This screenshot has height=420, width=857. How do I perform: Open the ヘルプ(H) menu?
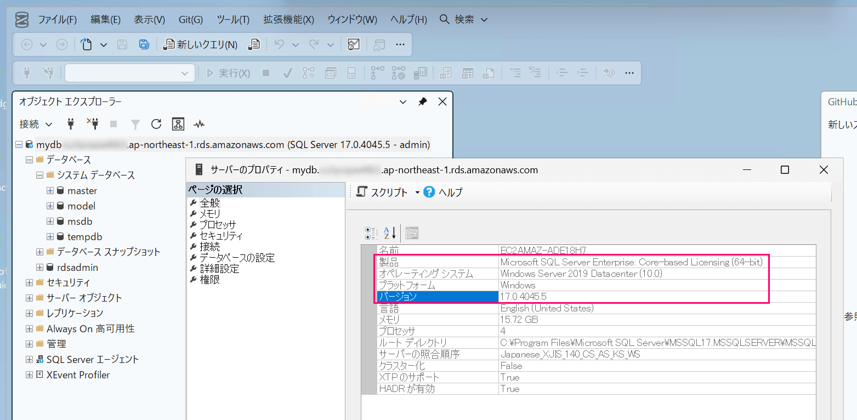pyautogui.click(x=408, y=20)
